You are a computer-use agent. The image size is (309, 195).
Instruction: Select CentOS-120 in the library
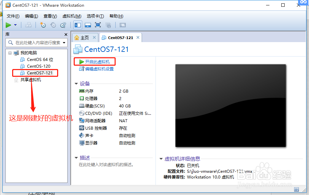click(39, 66)
